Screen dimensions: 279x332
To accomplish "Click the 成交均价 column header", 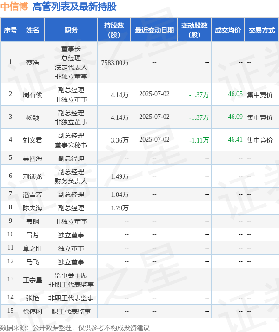I will point(228,30).
